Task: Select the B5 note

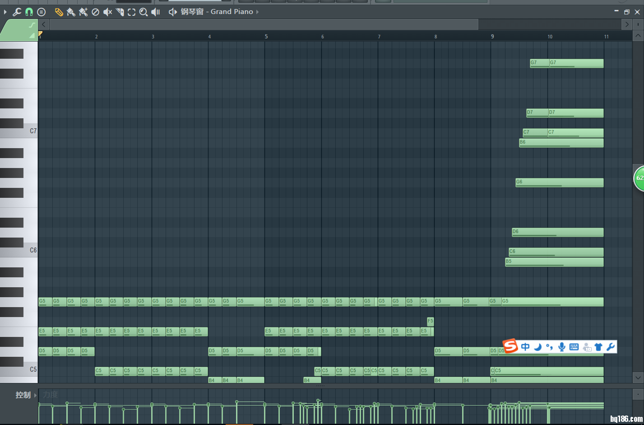Action: (x=554, y=262)
